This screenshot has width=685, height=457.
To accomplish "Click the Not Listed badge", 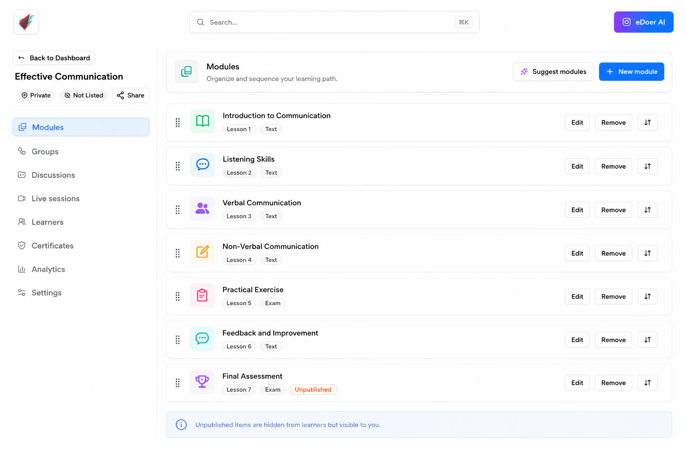I will 84,96.
